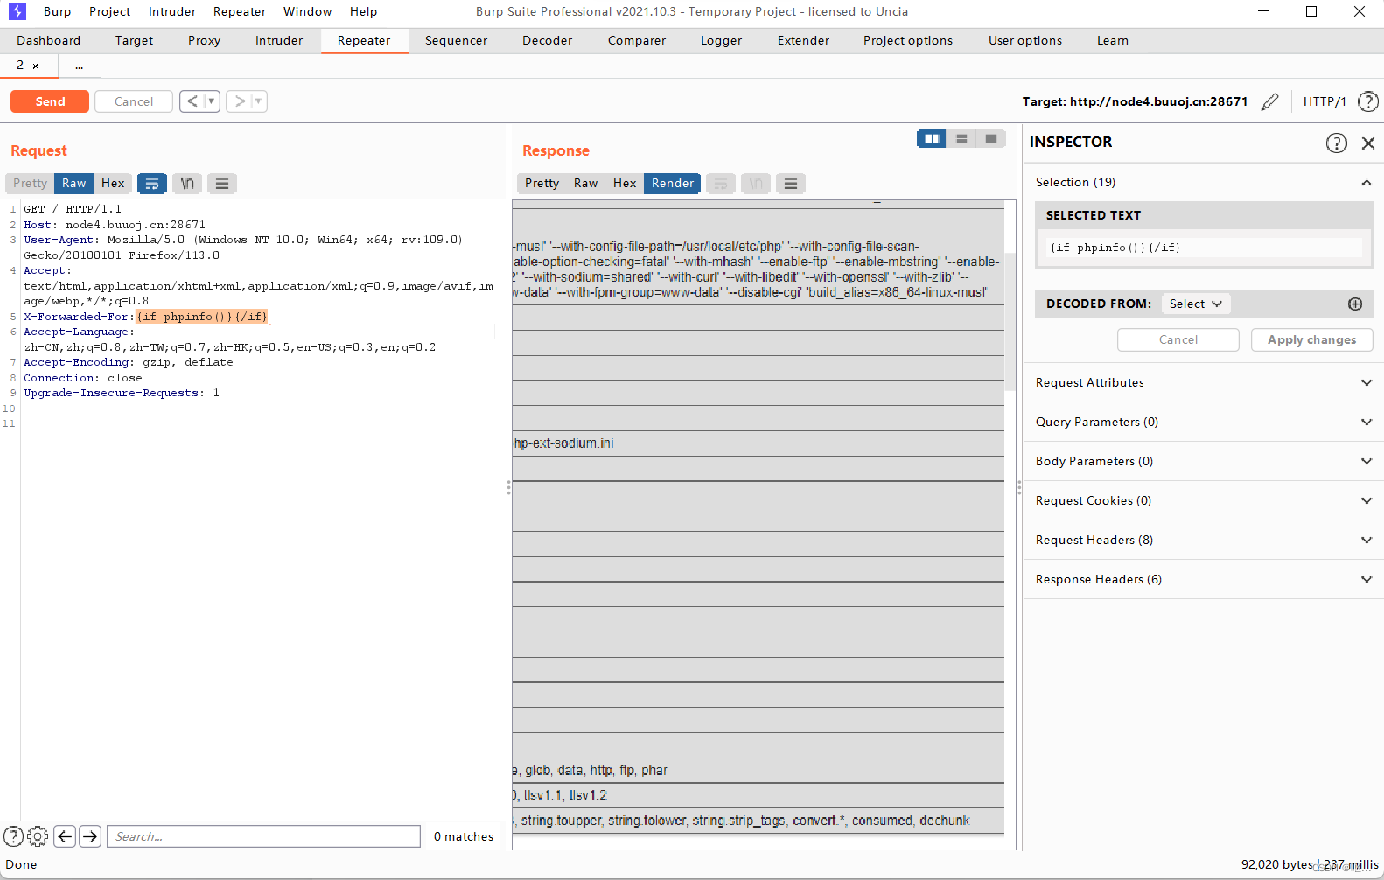This screenshot has width=1384, height=880.
Task: Switch to side-by-side layout view
Action: (932, 138)
